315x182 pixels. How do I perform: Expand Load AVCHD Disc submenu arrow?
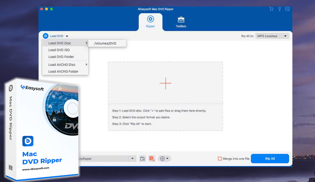pos(86,65)
